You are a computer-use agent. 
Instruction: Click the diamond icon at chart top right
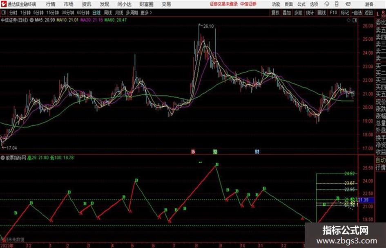click(x=348, y=20)
